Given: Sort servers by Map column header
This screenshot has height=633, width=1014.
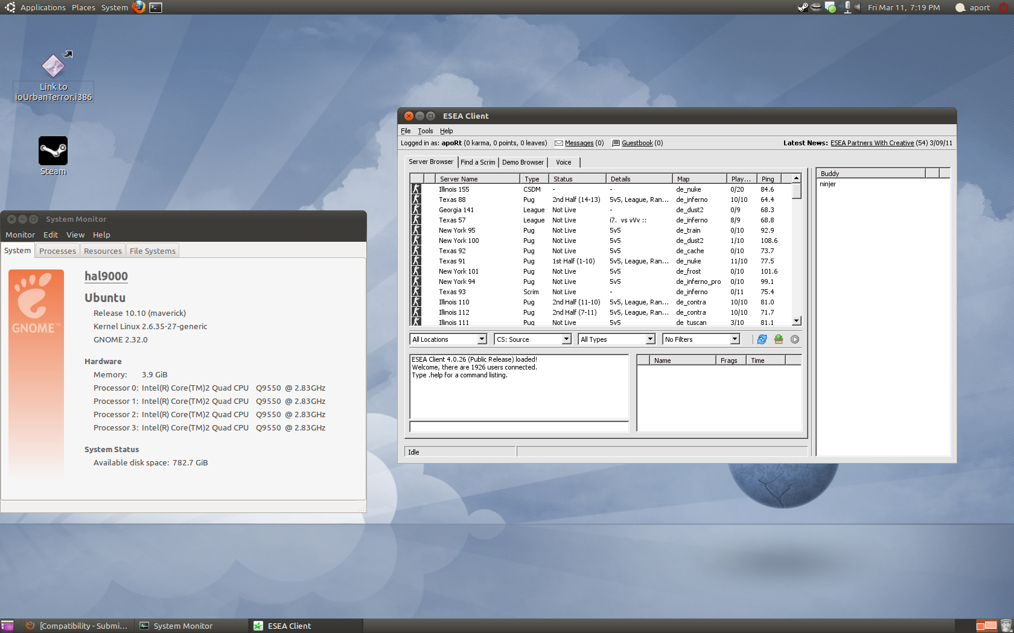Looking at the screenshot, I should pos(700,179).
